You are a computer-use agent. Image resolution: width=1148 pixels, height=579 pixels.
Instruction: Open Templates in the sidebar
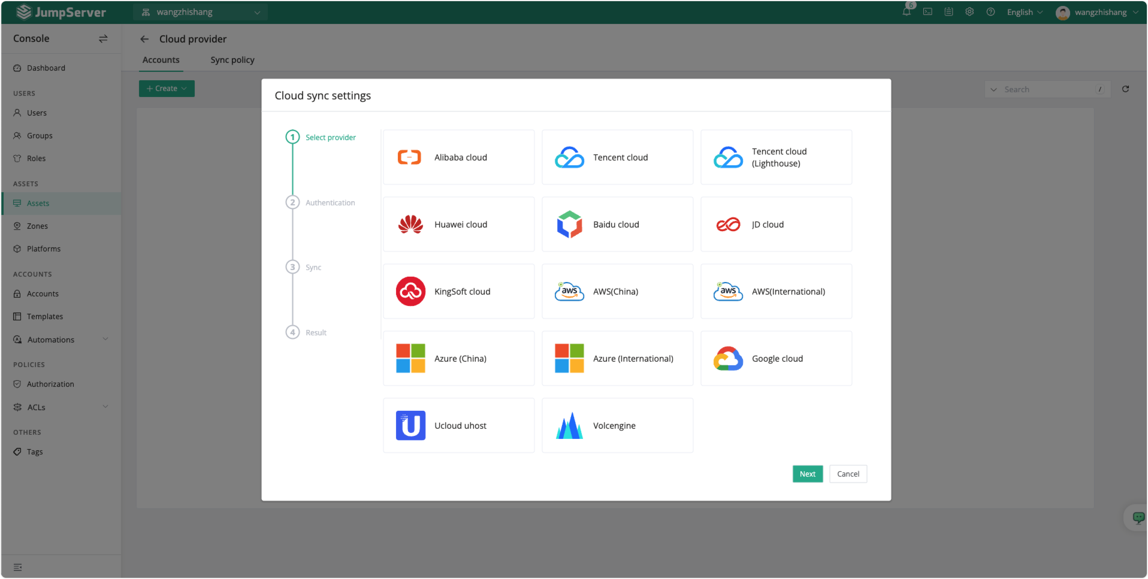[x=61, y=317]
